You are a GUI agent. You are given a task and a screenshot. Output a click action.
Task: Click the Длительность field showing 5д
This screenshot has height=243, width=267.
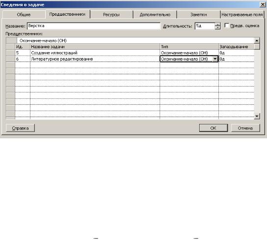tap(205, 26)
